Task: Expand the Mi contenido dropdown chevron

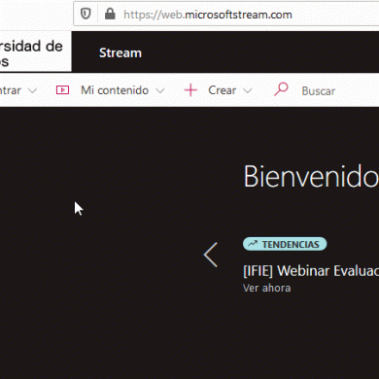Action: tap(160, 90)
